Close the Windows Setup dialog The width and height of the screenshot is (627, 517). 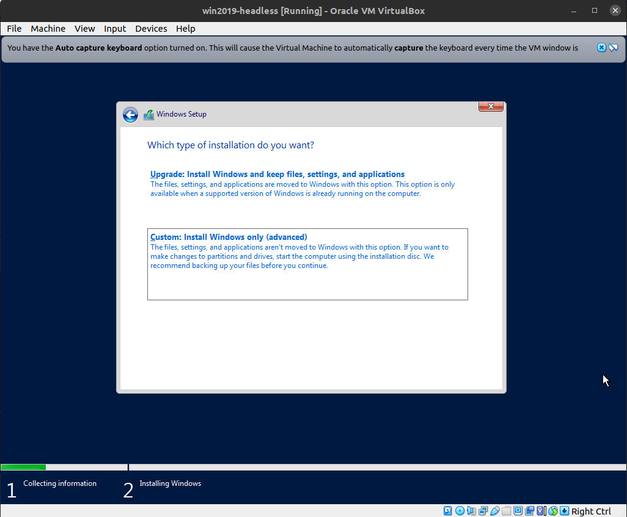(491, 106)
